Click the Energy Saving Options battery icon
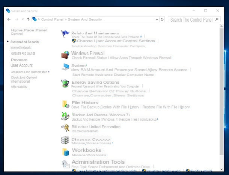This screenshot has height=175, width=229. [65, 83]
